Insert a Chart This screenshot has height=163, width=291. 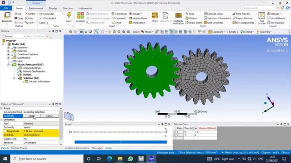116,23
